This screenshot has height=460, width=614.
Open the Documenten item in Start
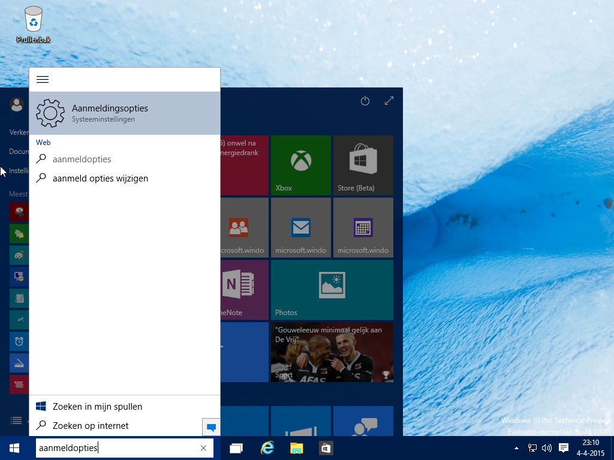coord(19,152)
